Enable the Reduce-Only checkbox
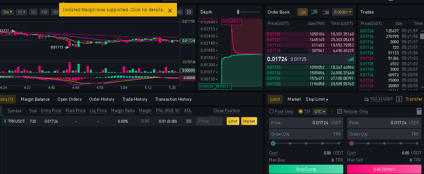 tap(340, 112)
